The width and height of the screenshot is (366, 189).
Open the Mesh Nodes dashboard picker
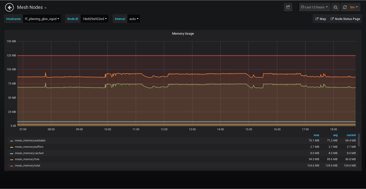coord(32,7)
